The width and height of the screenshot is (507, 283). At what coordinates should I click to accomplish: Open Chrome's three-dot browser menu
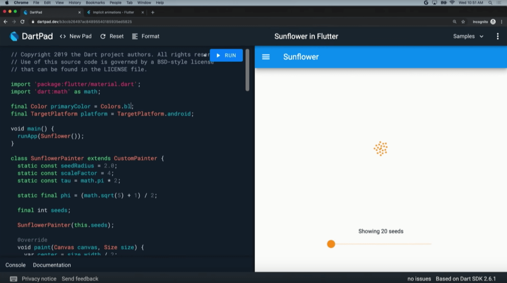point(502,22)
